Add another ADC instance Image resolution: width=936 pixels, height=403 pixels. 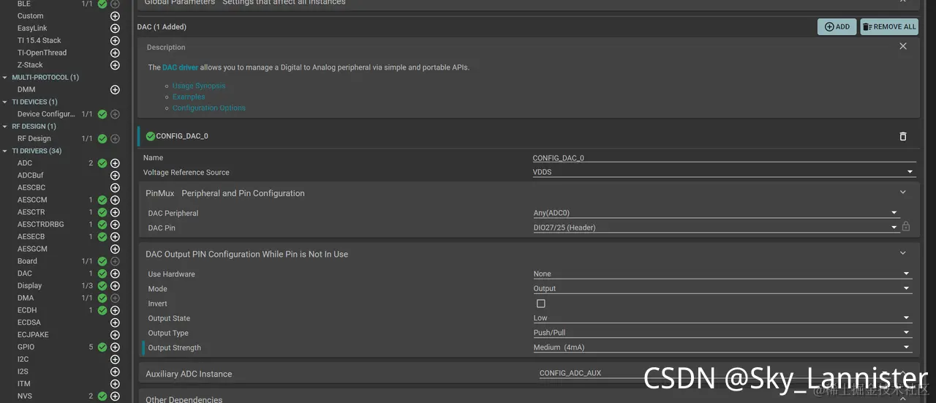click(115, 163)
